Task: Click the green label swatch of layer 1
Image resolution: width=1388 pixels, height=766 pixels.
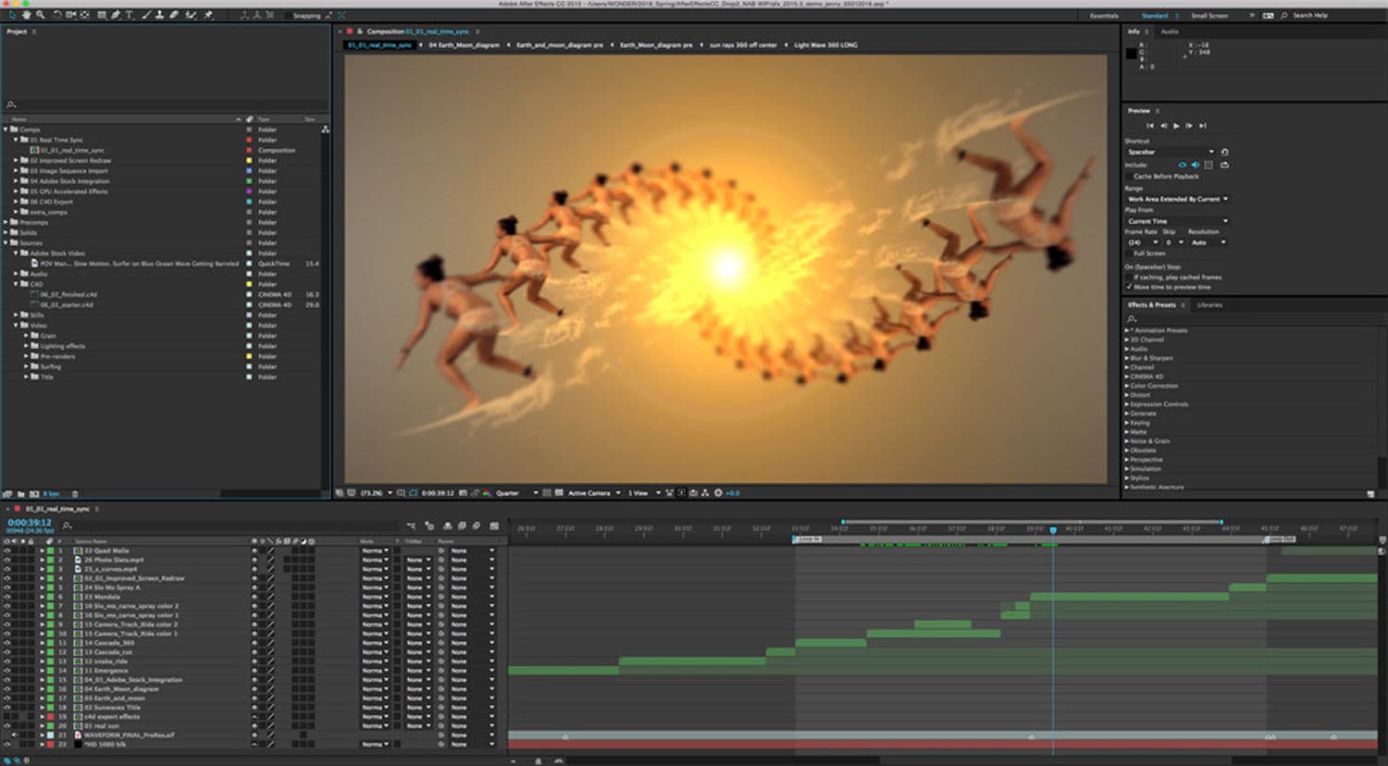Action: click(51, 550)
